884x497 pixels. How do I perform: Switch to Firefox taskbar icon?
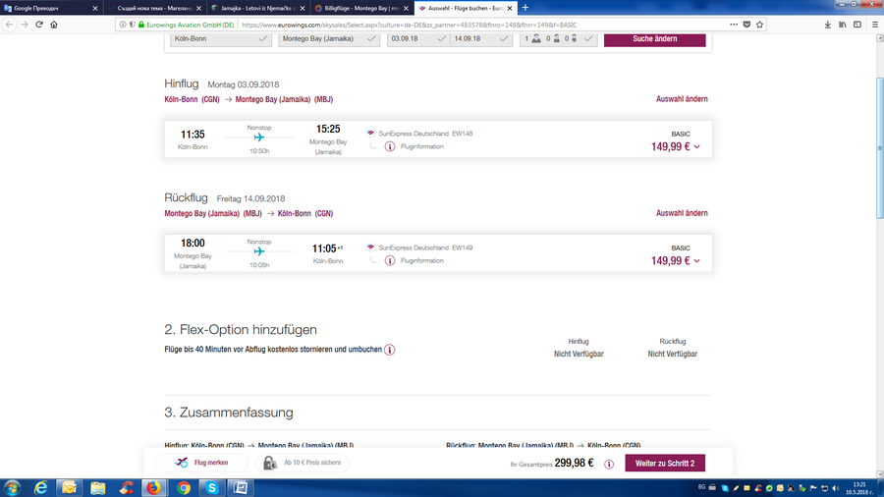(154, 488)
